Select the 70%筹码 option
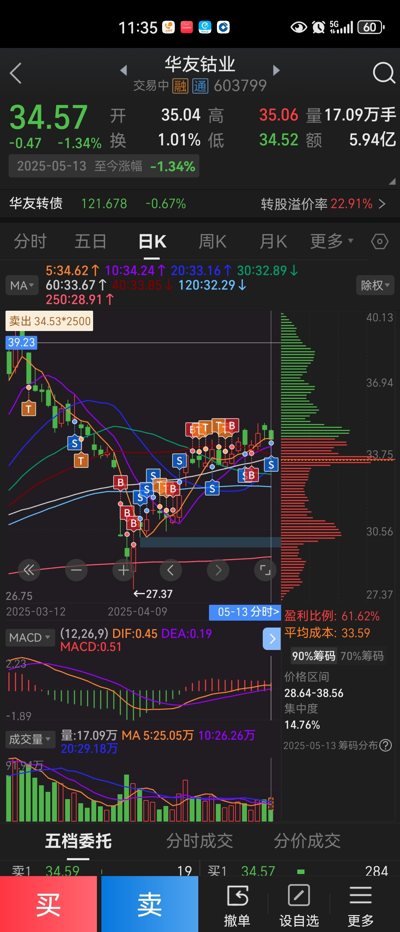The width and height of the screenshot is (400, 932). 362,656
